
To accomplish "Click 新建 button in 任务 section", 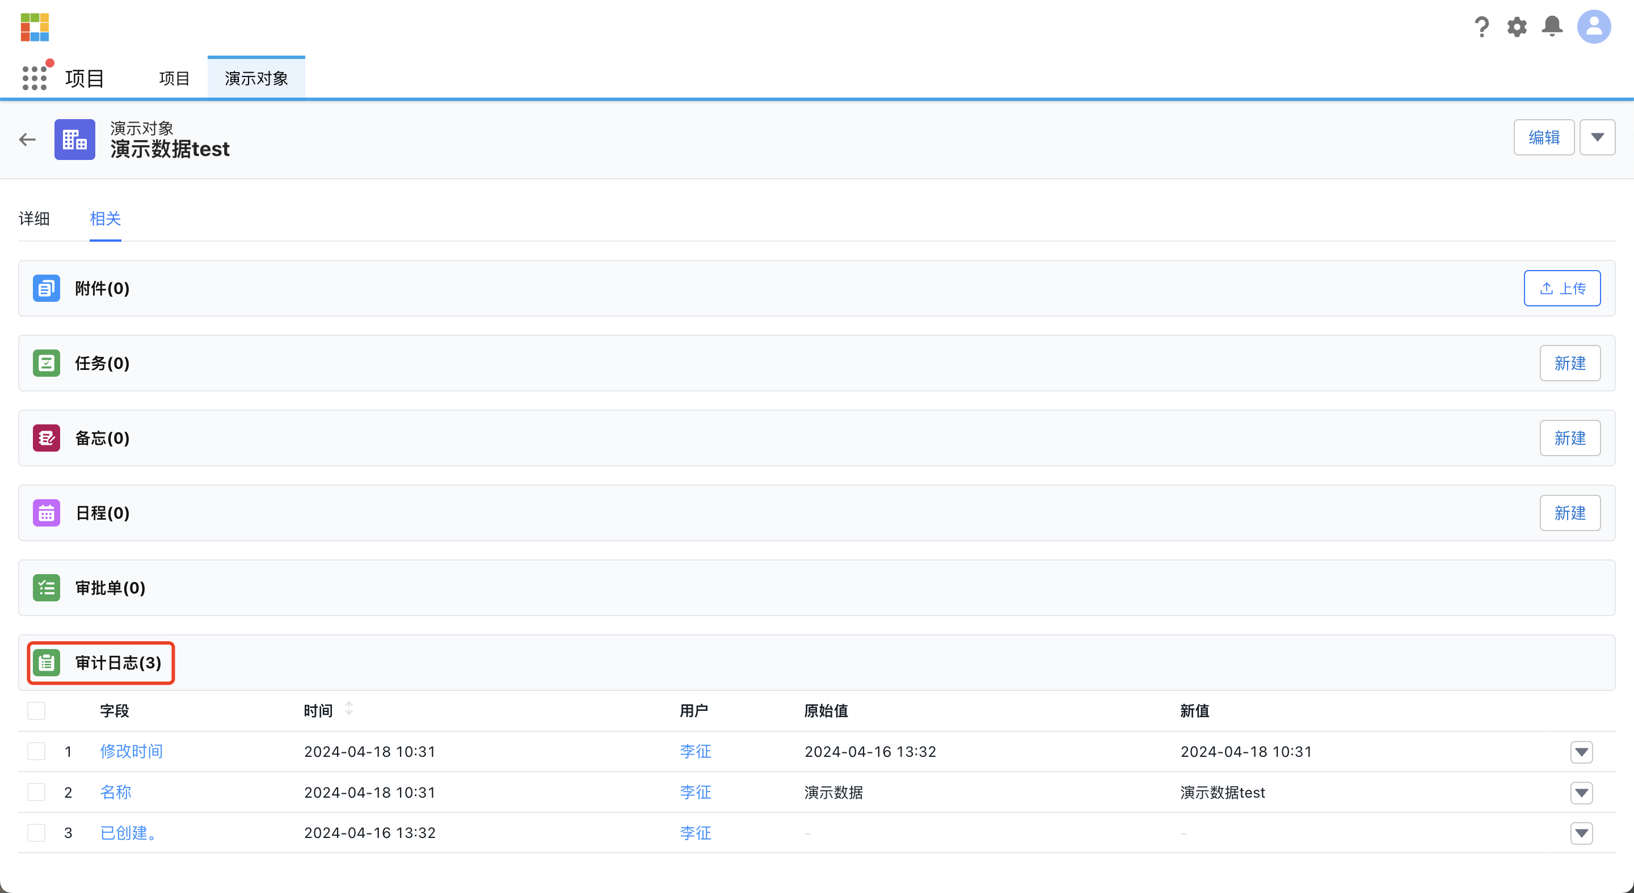I will [x=1569, y=364].
